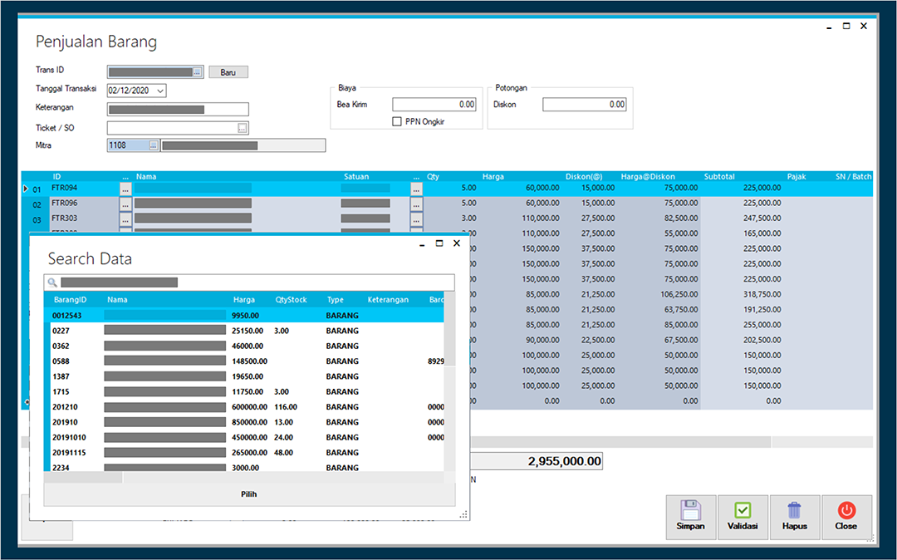Click the Pilih button
Screen dimensions: 897x560
pos(249,494)
